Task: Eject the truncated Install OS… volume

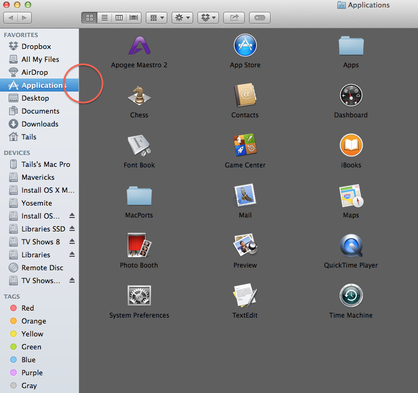Action: pyautogui.click(x=72, y=215)
